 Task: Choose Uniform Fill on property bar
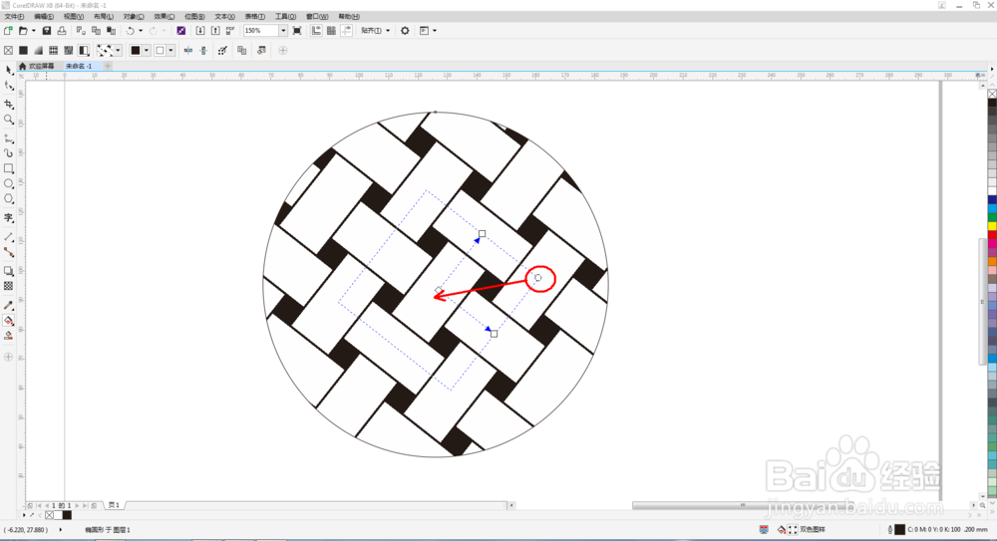point(24,50)
